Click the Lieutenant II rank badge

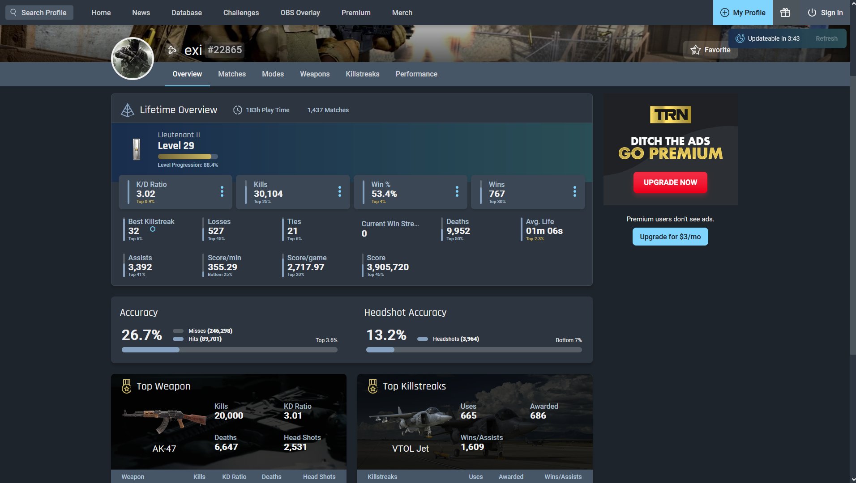[137, 149]
